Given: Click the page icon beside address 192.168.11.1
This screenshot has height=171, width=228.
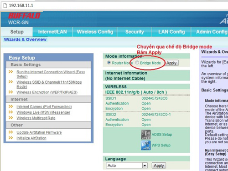Looking at the screenshot, I should [5, 5].
